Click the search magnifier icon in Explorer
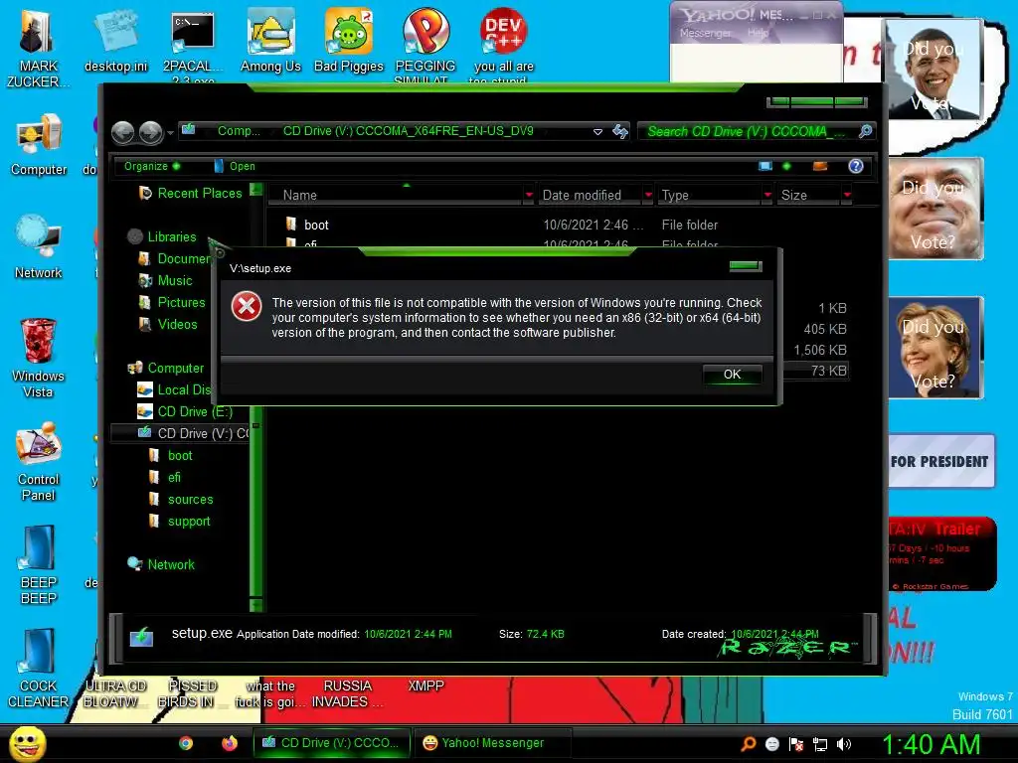1018x763 pixels. coord(865,132)
